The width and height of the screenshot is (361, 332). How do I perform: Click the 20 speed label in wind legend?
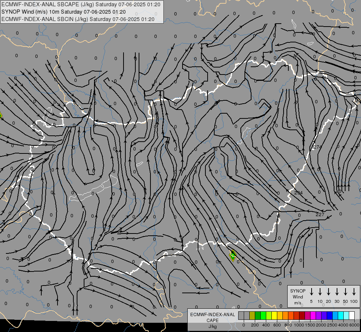point(329,301)
